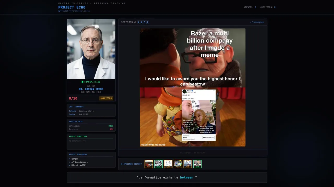
Task: Open the twitch.tv/professor_cross link
Action: [75, 11]
